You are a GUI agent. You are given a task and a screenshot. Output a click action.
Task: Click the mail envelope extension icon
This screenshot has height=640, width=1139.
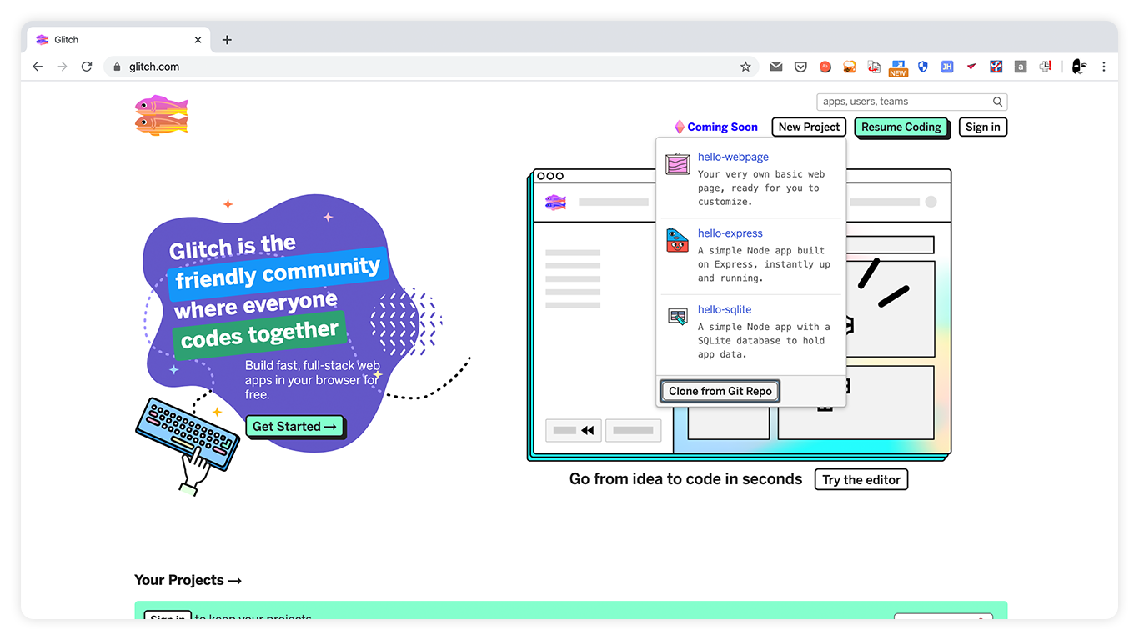click(x=776, y=67)
